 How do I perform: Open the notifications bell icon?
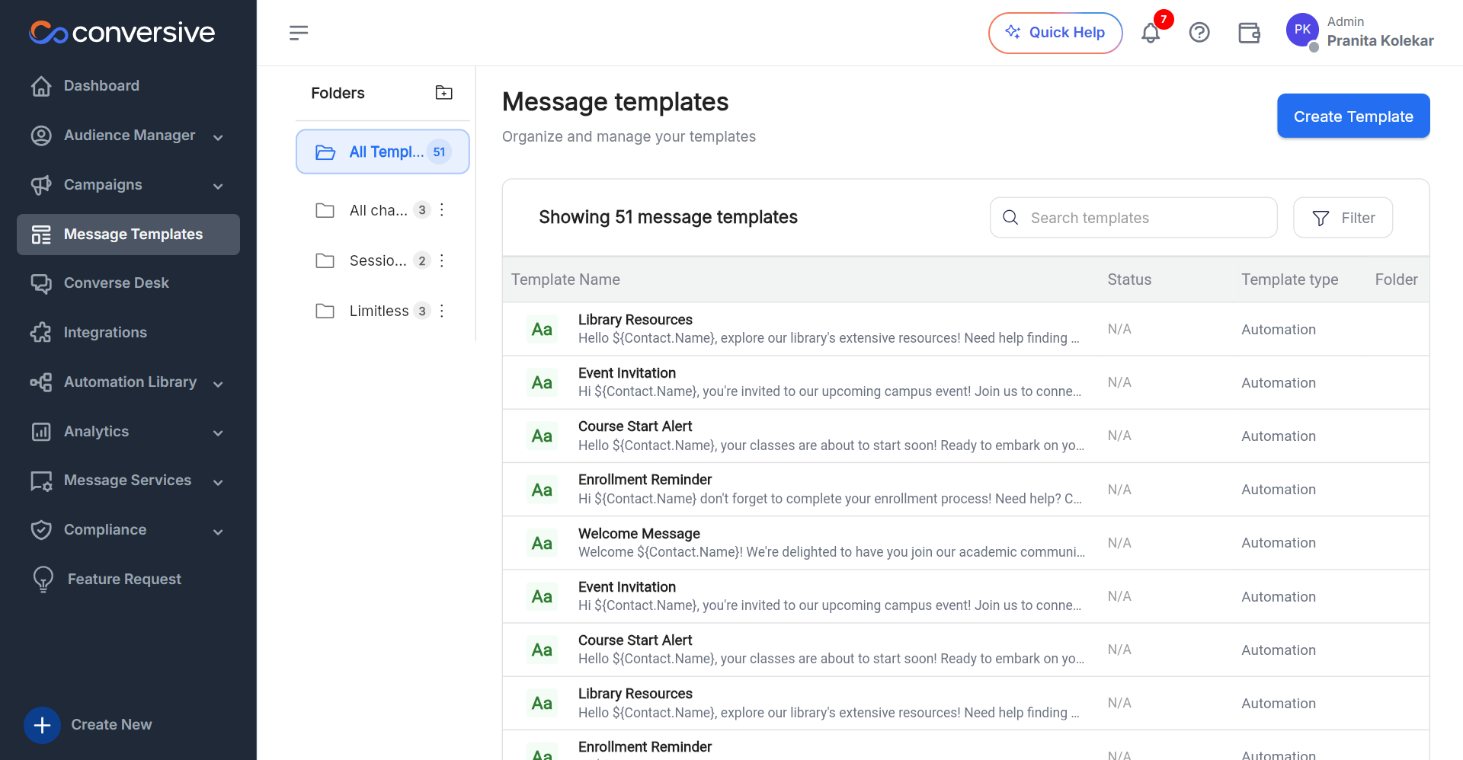click(1151, 33)
